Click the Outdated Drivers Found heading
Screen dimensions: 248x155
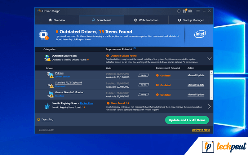coord(123,56)
